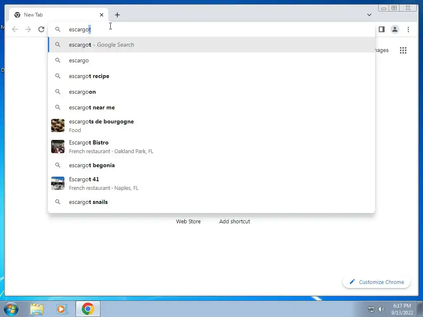Select the 'escargoon' suggestion

point(211,92)
